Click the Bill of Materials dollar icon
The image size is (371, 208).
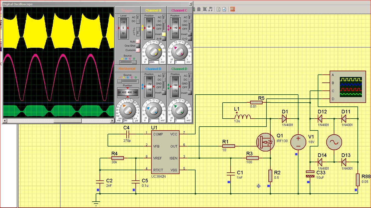point(218,9)
